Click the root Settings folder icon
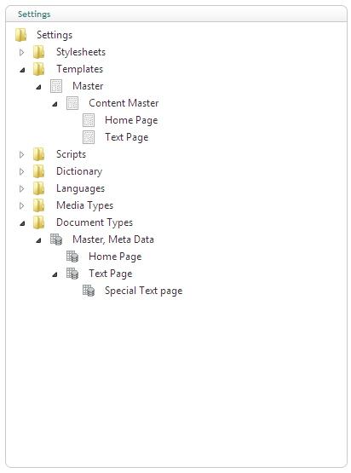This screenshot has height=473, width=351. pyautogui.click(x=20, y=35)
